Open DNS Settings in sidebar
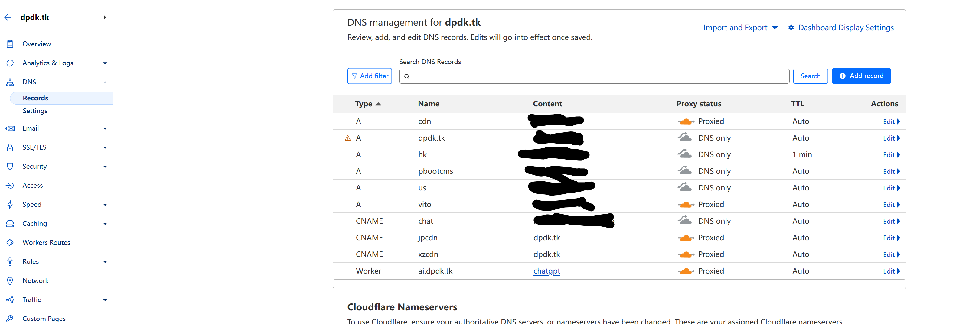The height and width of the screenshot is (324, 972). click(35, 111)
